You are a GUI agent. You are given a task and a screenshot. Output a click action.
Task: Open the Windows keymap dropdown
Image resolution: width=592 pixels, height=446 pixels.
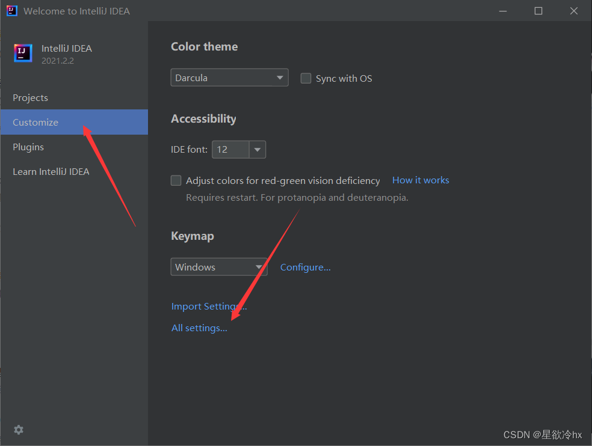pos(219,267)
